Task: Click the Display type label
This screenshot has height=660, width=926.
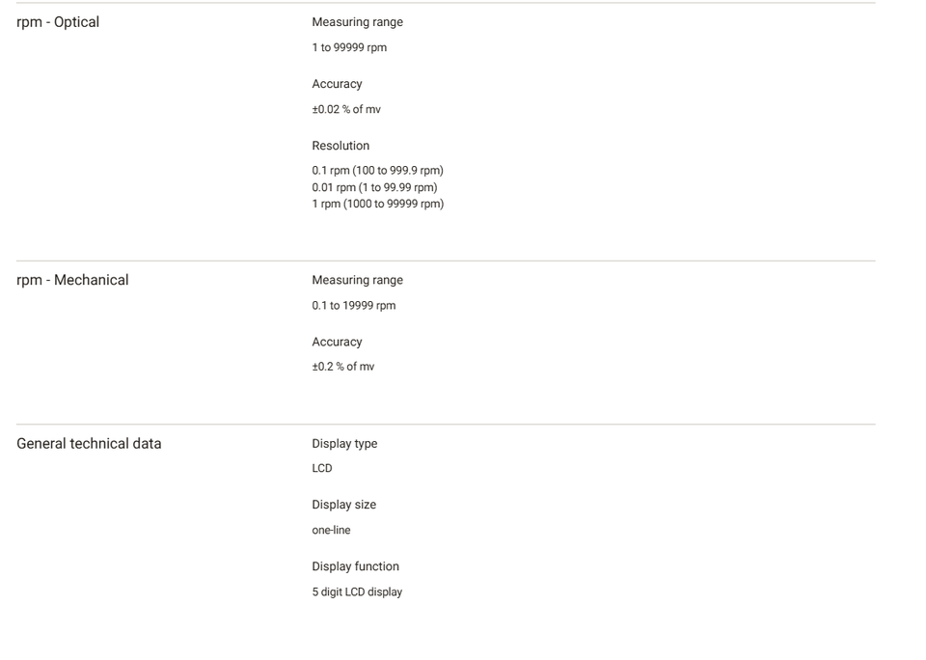Action: click(x=344, y=444)
